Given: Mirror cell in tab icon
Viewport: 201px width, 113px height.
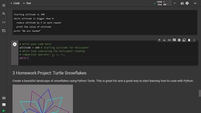Looking at the screenshot, I should (184, 40).
